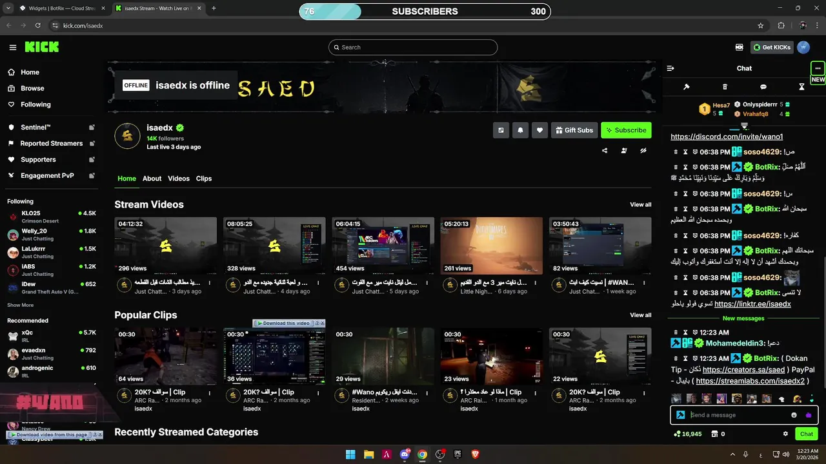
Task: Click the Send a message input
Action: click(x=738, y=415)
